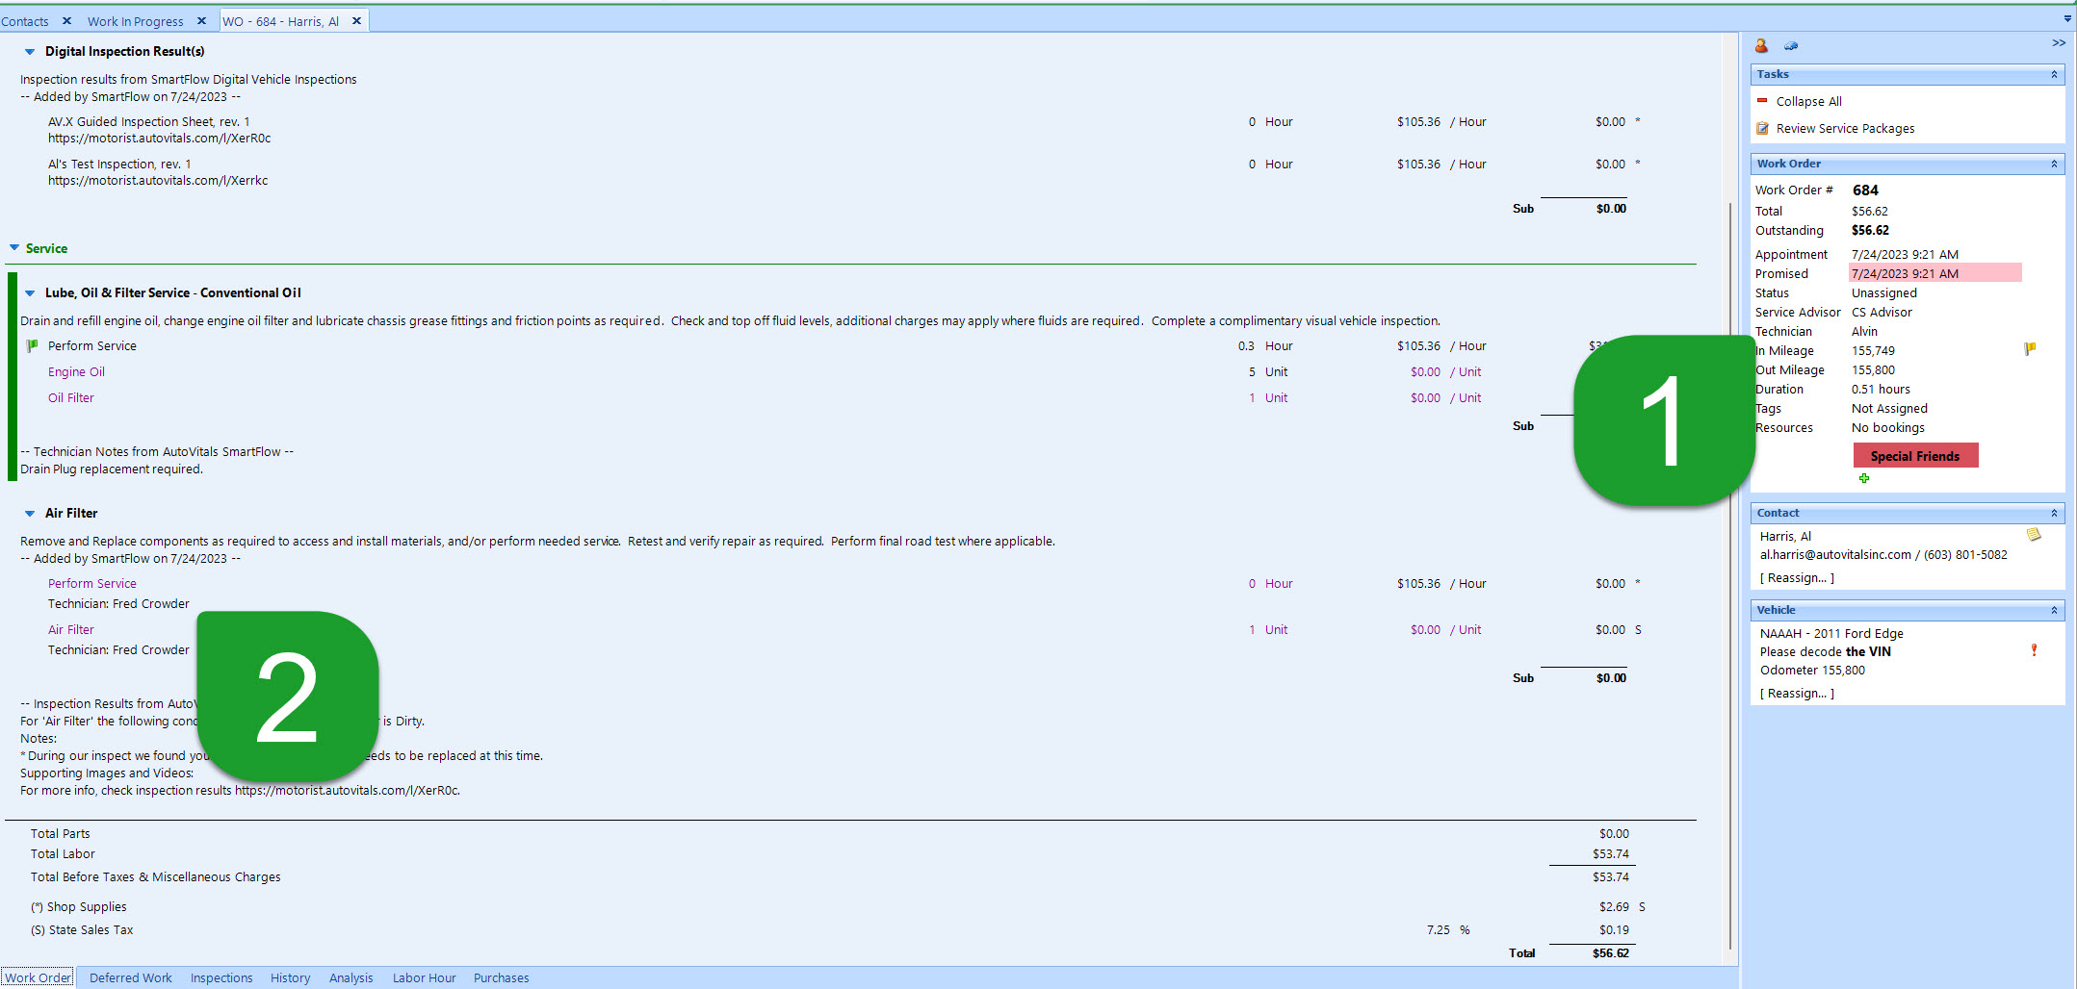The image size is (2077, 989).
Task: Click the Appointment date value
Action: (x=1905, y=254)
